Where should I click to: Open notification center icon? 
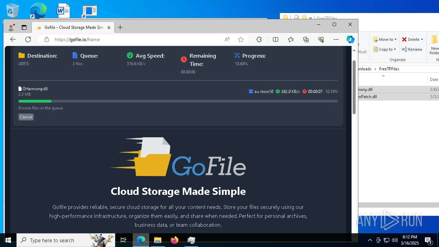pos(428,240)
